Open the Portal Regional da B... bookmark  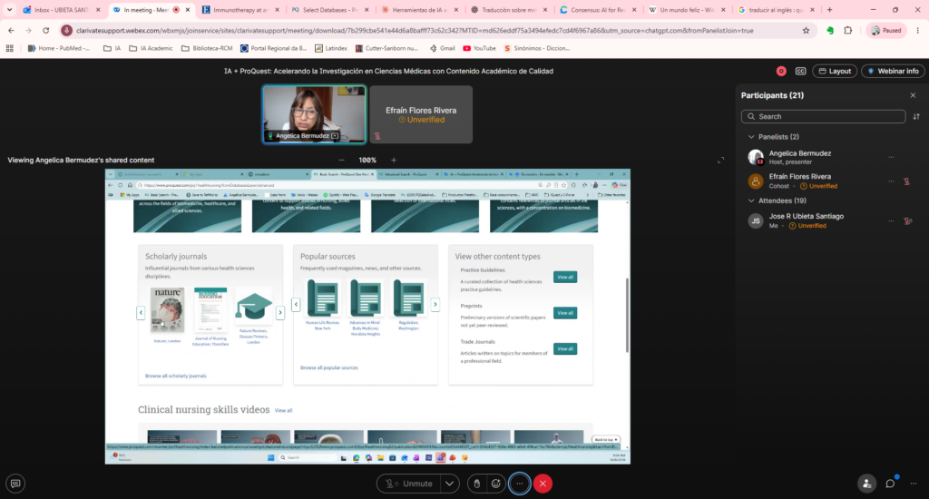pos(274,49)
